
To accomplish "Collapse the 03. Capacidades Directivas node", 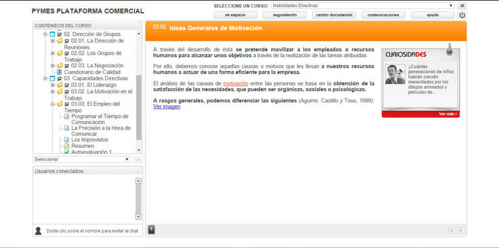I will 46,78.
